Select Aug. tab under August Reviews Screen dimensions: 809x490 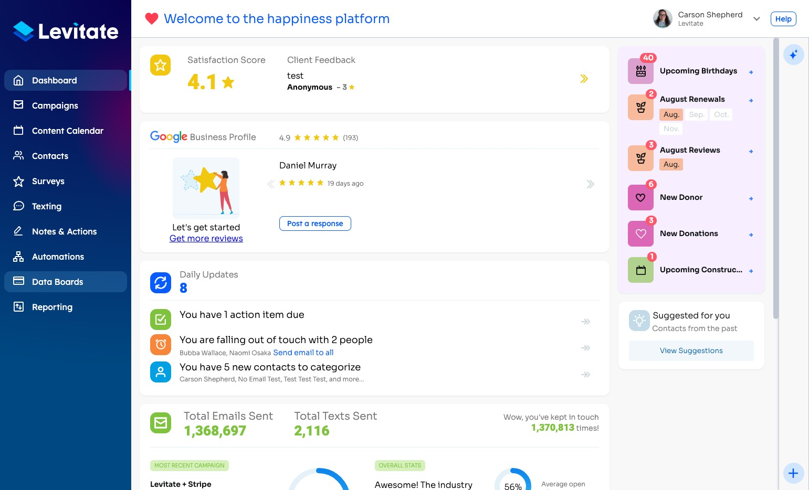671,164
